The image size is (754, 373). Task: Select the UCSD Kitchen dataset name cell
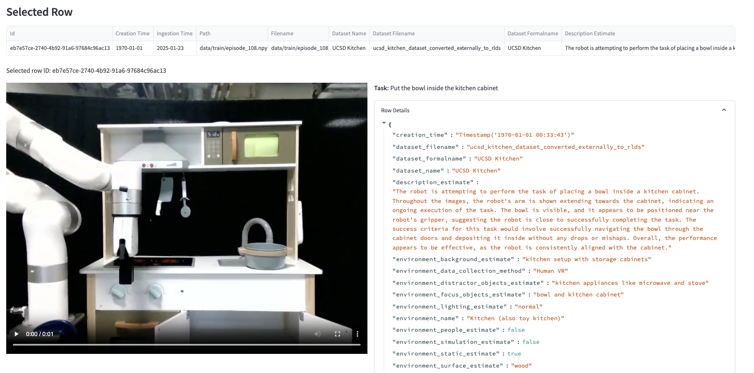349,48
